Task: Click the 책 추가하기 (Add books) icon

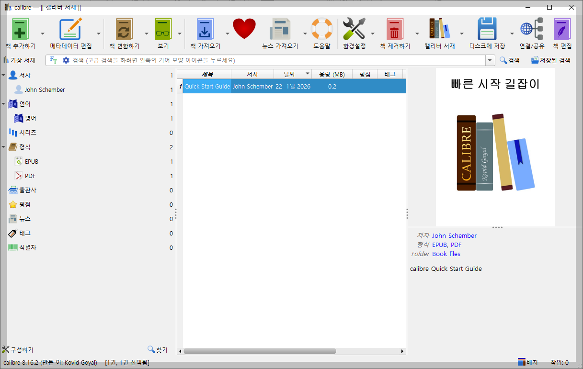Action: point(21,30)
